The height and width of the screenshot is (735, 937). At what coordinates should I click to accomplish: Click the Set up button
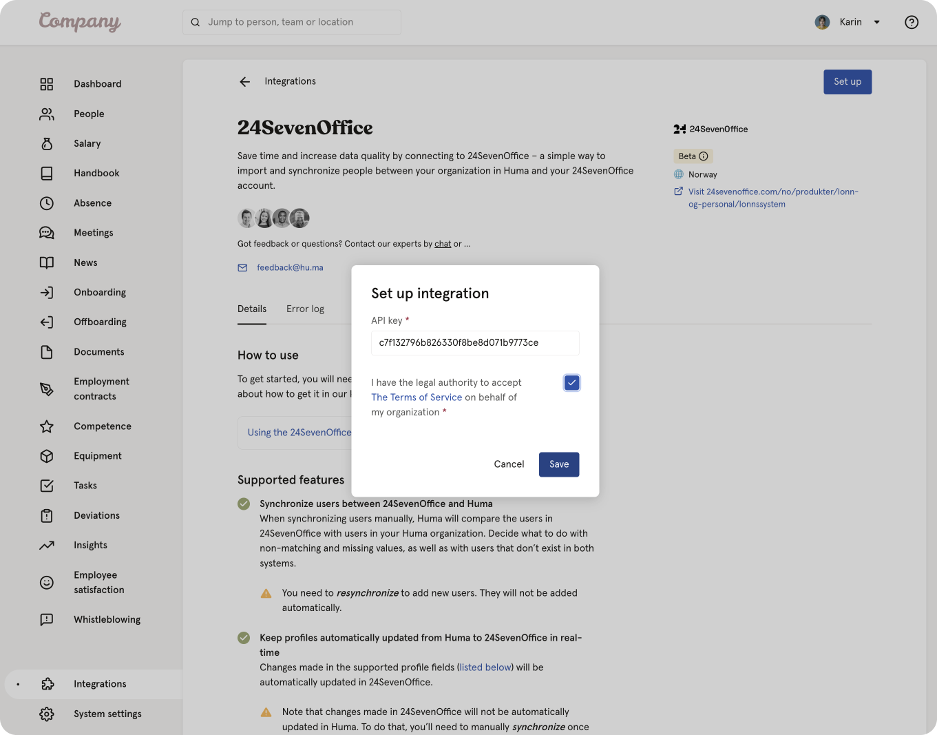click(847, 82)
